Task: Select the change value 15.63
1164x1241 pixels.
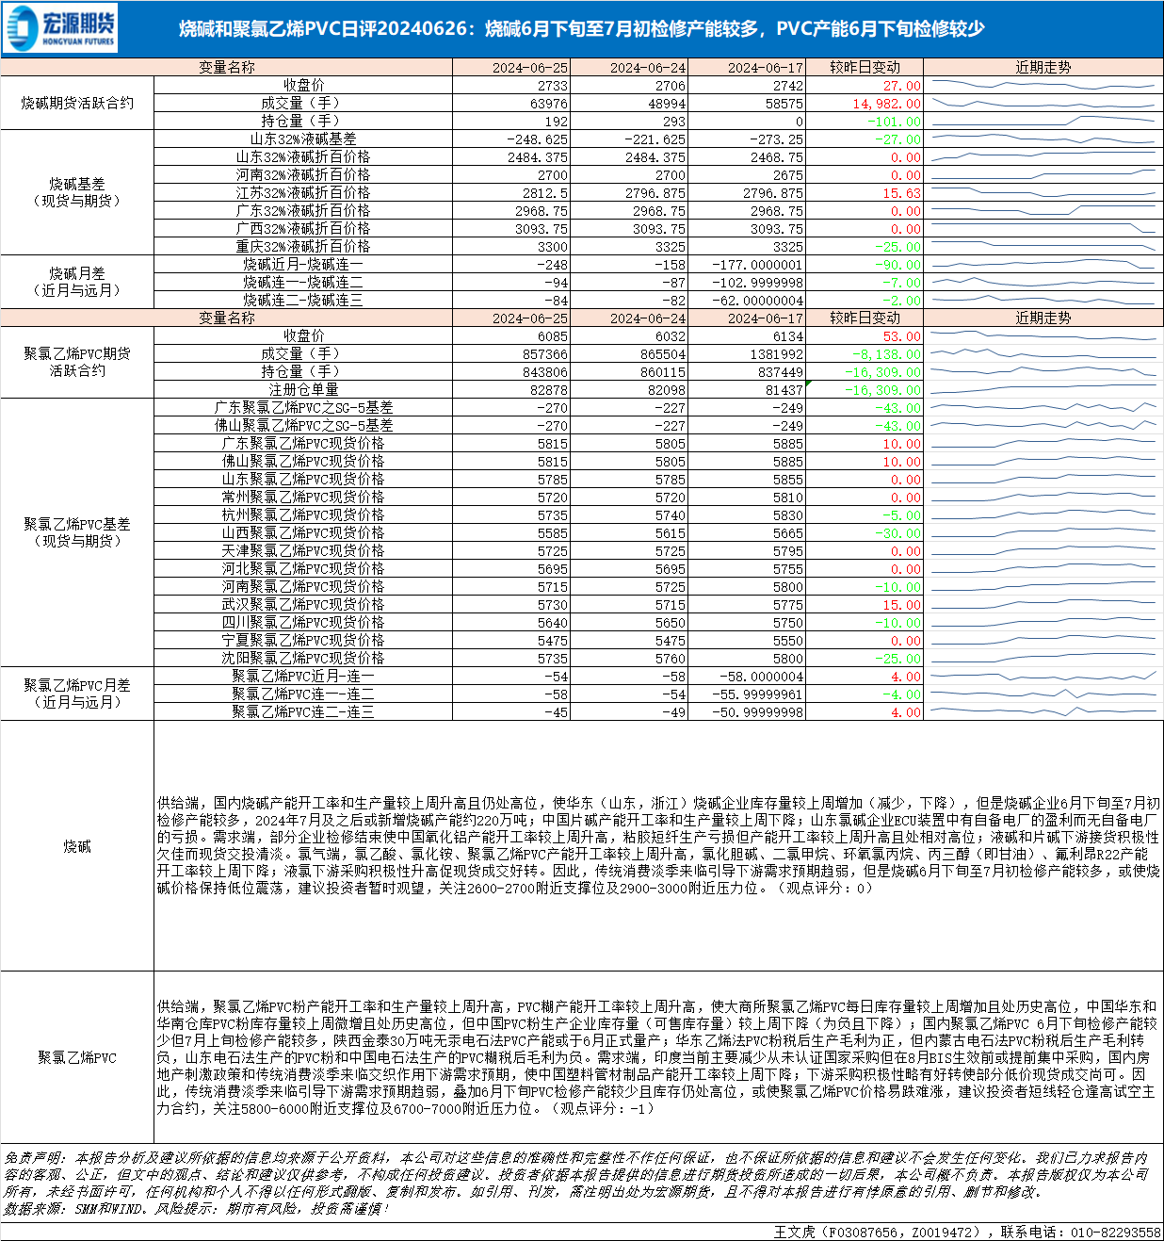Action: coord(901,193)
